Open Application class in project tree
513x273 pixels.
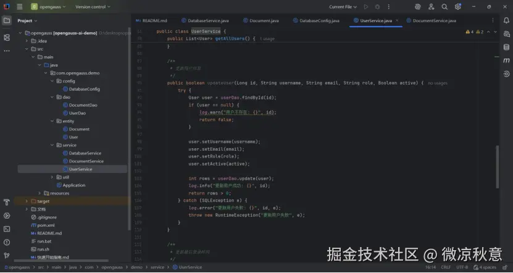(71, 185)
